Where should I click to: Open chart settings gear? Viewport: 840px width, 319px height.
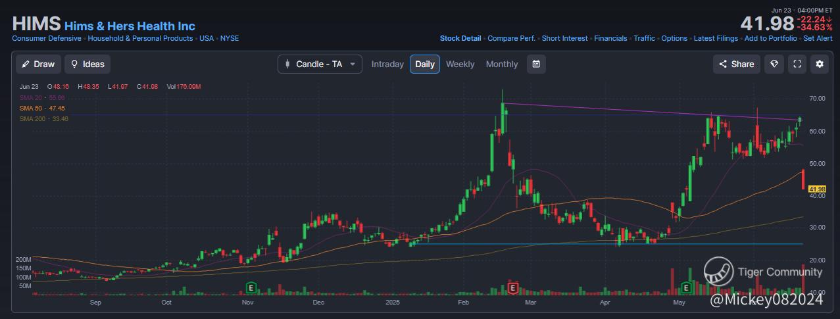820,64
